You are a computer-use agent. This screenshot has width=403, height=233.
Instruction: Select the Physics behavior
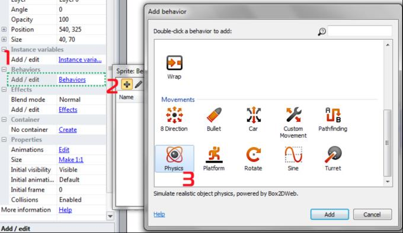tap(174, 158)
